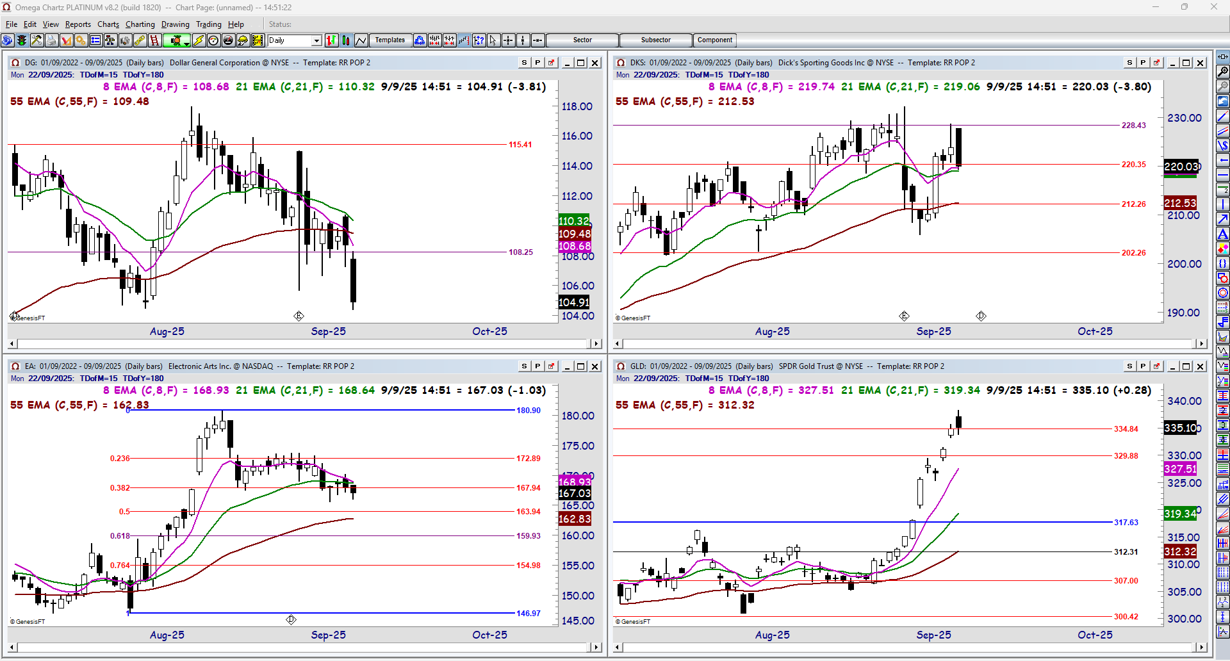The height and width of the screenshot is (661, 1230).
Task: Toggle the P button on EA chart
Action: (x=537, y=366)
